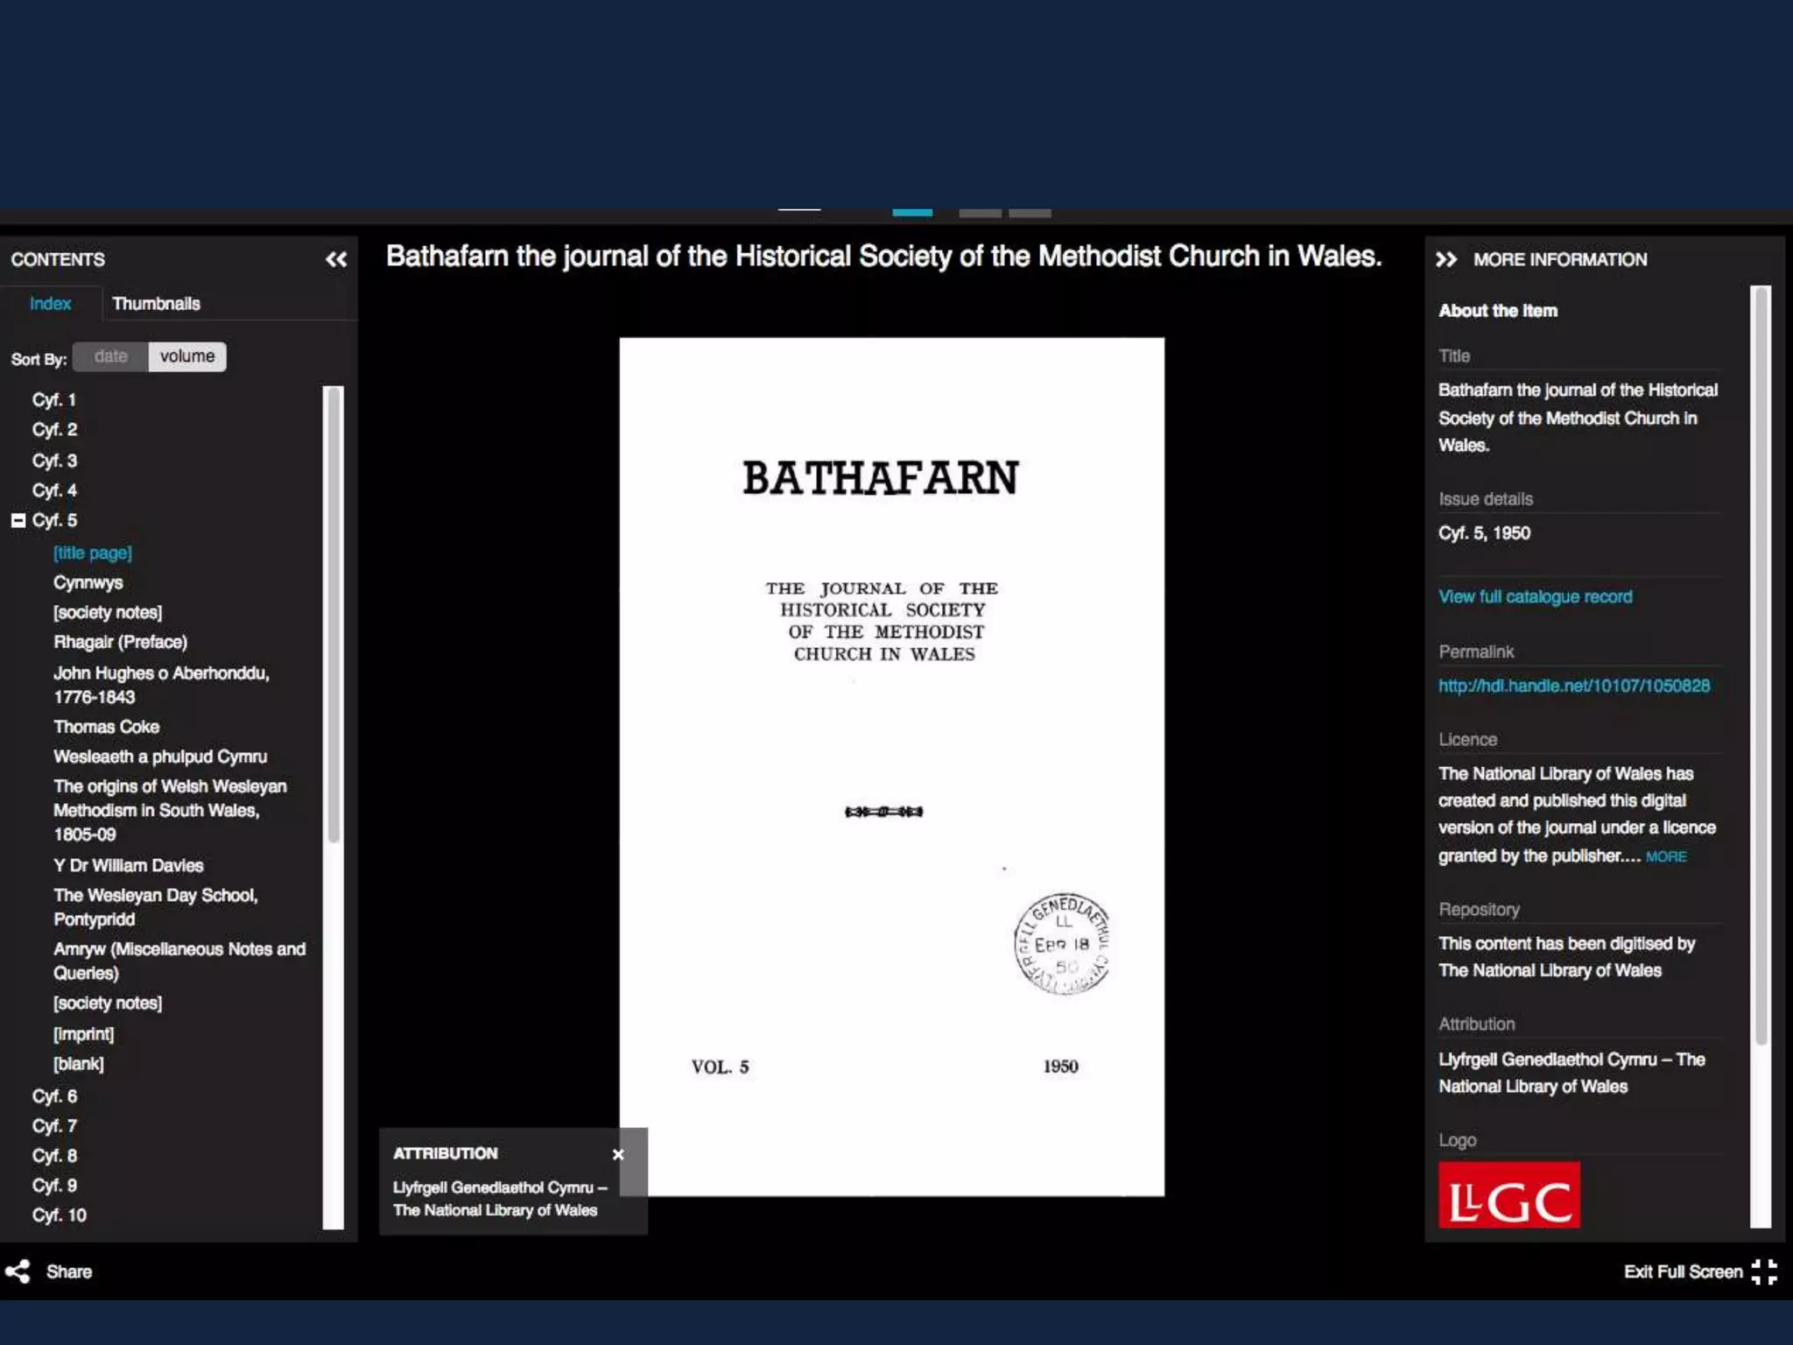This screenshot has width=1793, height=1345.
Task: Open View full catalogue record link
Action: (x=1535, y=596)
